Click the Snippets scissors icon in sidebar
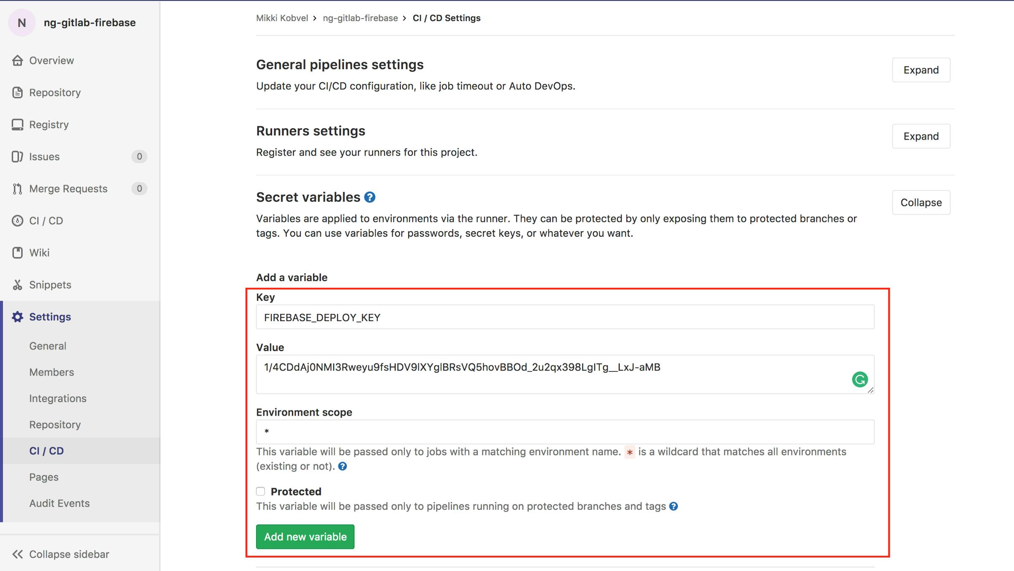This screenshot has width=1014, height=571. click(17, 285)
